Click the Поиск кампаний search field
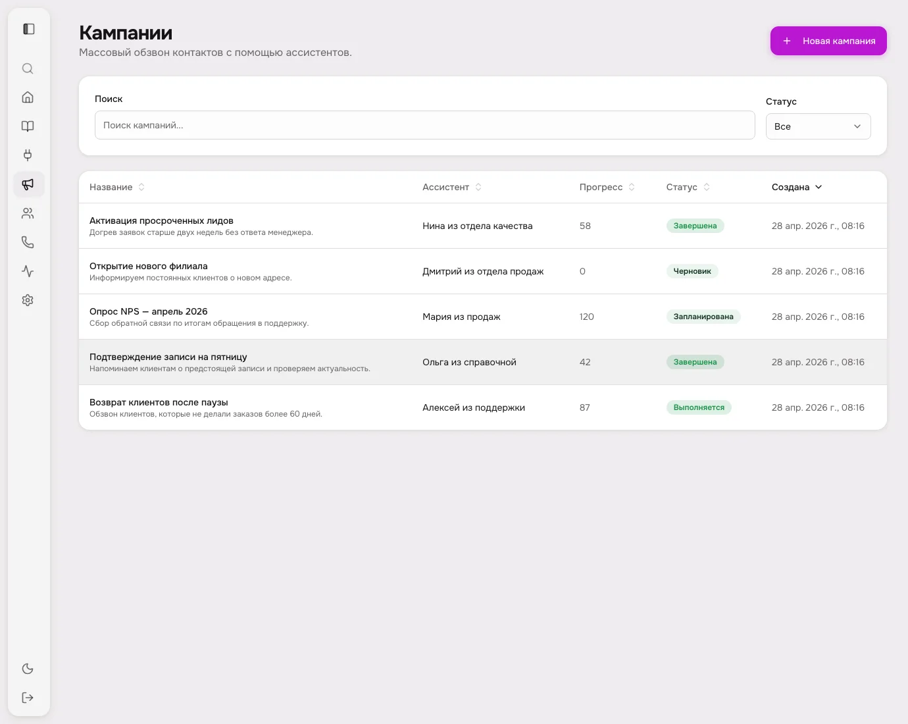 (x=424, y=125)
